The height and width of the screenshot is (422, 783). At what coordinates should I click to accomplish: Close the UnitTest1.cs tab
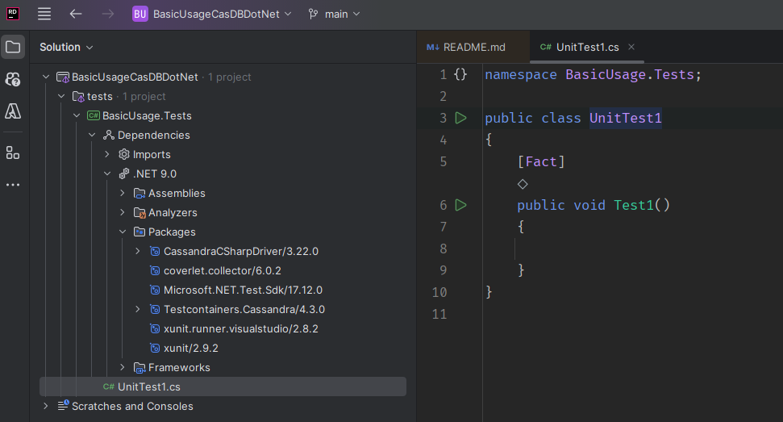[631, 47]
